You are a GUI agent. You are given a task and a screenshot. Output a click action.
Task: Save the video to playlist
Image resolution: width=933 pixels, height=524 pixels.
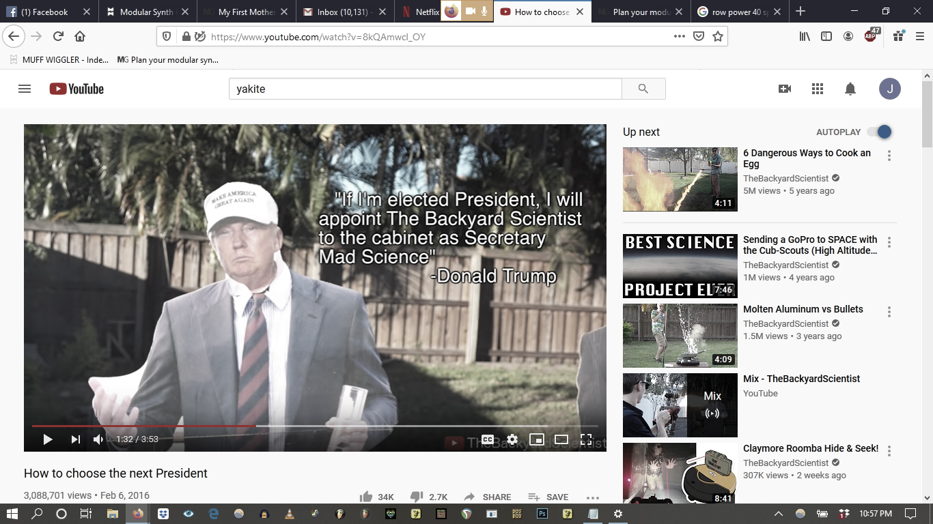[x=548, y=497]
